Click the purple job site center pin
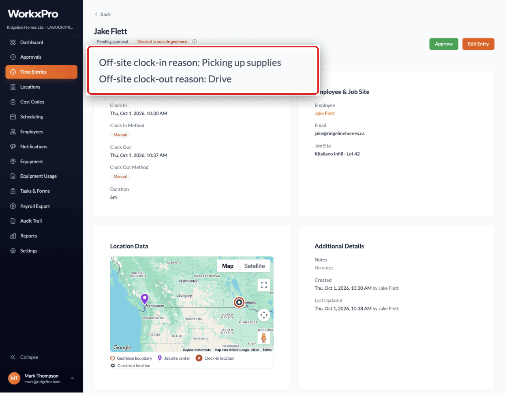This screenshot has height=393, width=505. click(145, 299)
